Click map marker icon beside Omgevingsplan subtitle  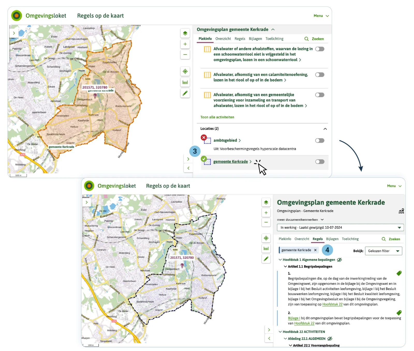(401, 211)
